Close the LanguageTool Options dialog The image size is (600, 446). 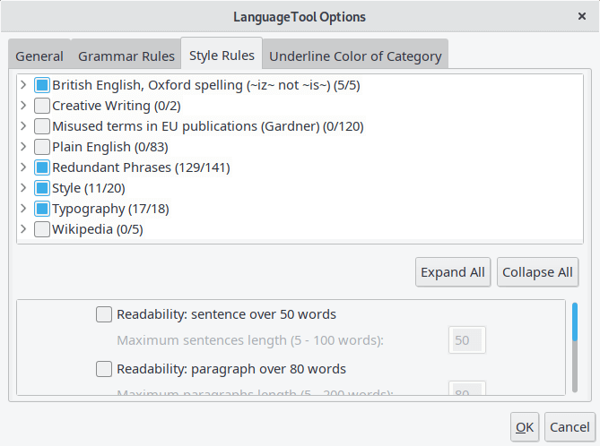pos(582,16)
